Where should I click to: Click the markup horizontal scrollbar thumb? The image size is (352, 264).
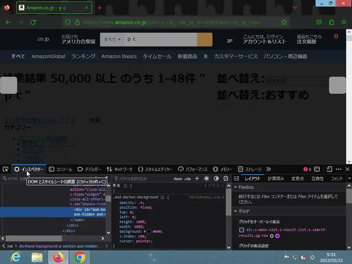click(x=34, y=239)
